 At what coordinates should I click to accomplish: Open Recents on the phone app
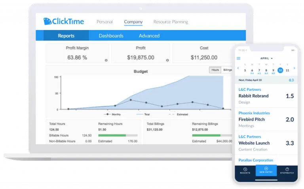pos(245,170)
